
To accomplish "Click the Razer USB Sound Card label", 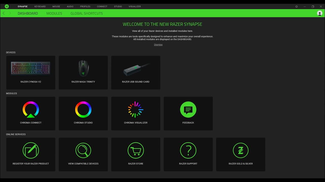I will [136, 82].
